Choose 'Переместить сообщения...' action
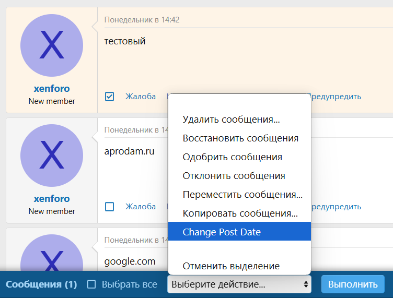393x298 pixels. (x=242, y=195)
